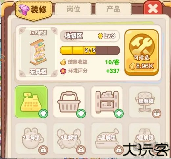Click the locked 2星解锁 item
Screen dimensions: 171x159
tap(31, 138)
